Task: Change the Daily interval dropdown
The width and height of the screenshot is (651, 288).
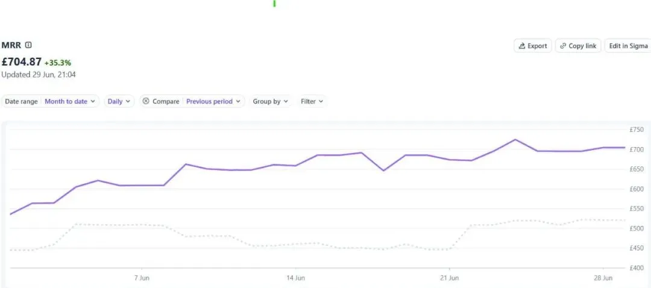Action: [119, 101]
